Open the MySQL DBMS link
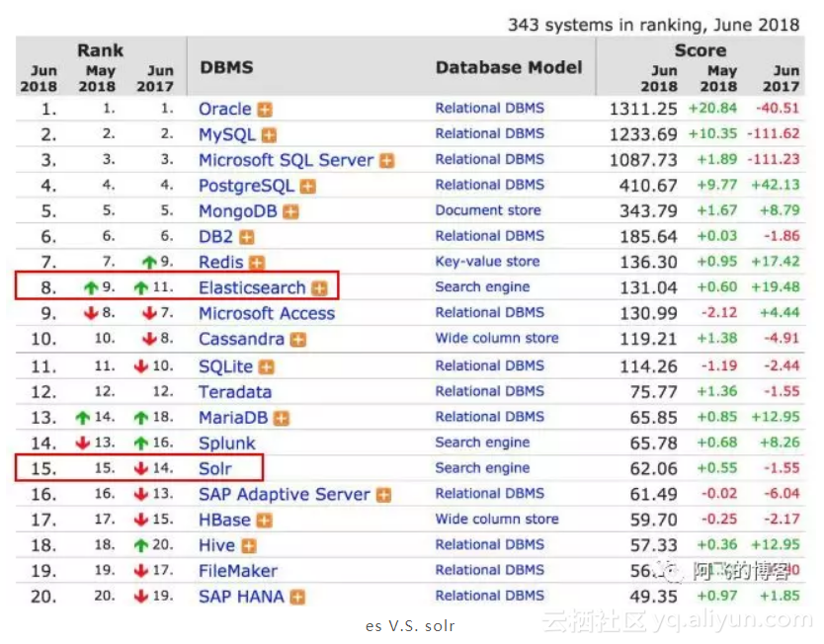 [x=227, y=134]
